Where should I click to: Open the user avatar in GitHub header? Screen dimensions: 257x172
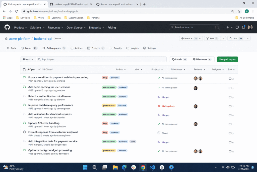250,27
